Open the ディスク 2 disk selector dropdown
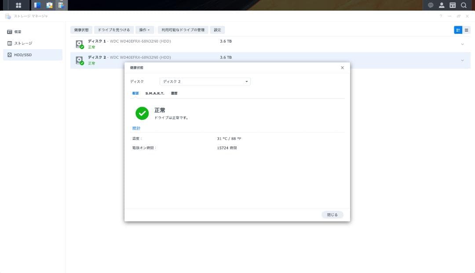The width and height of the screenshot is (475, 273). tap(205, 82)
